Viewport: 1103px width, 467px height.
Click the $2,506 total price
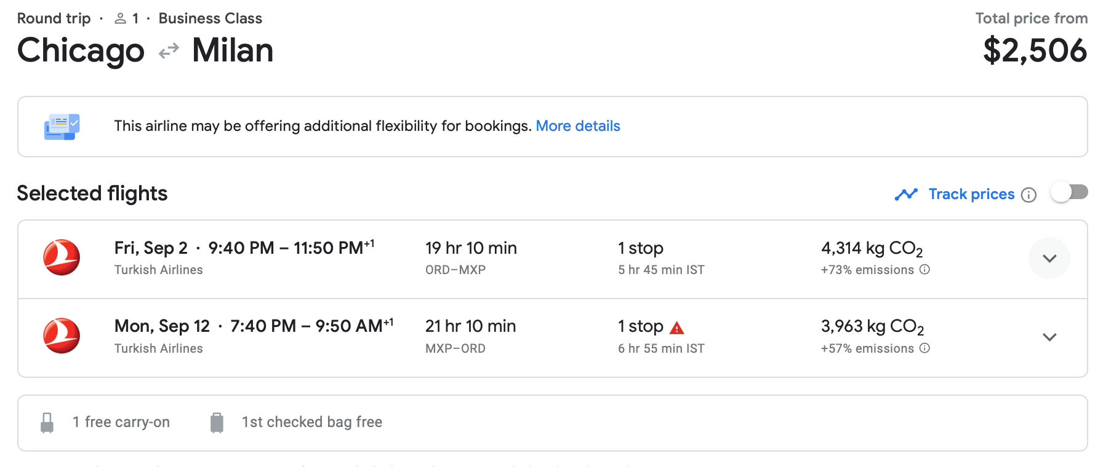pos(1035,50)
